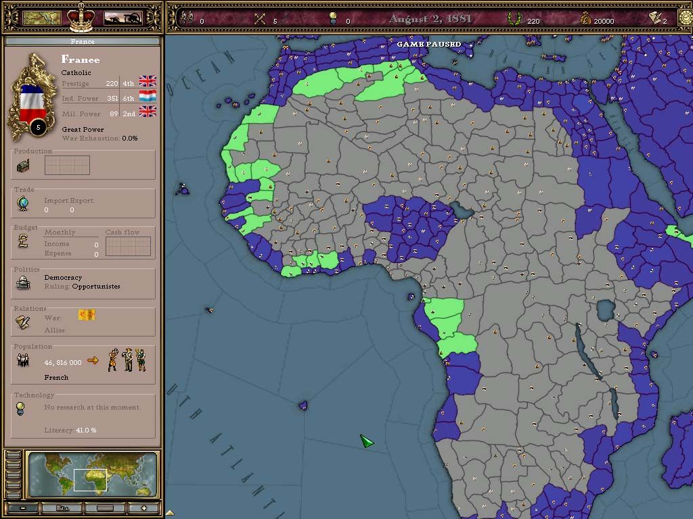Viewport: 693px width, 519px height.
Task: Click the golden sun ornament icon
Action: coord(686,18)
